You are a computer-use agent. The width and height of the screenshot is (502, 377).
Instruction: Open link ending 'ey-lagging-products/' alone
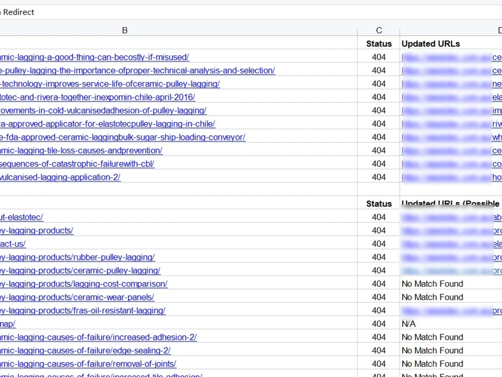pos(37,231)
